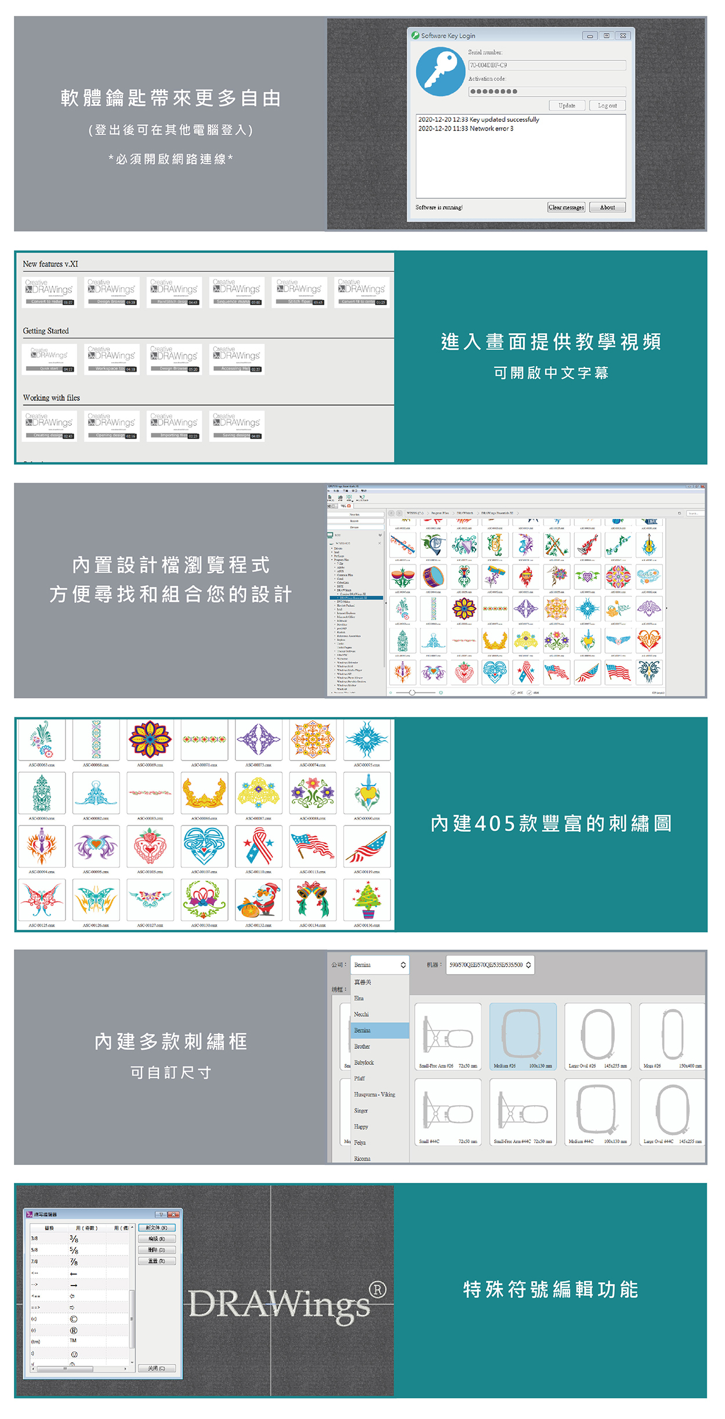
Task: Open the 'Design Browser' 05:20 video under New features
Action: [112, 292]
